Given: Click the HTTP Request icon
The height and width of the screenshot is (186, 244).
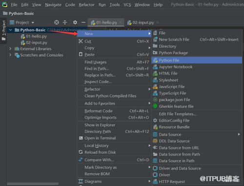Looking at the screenshot, I should pos(155,181).
